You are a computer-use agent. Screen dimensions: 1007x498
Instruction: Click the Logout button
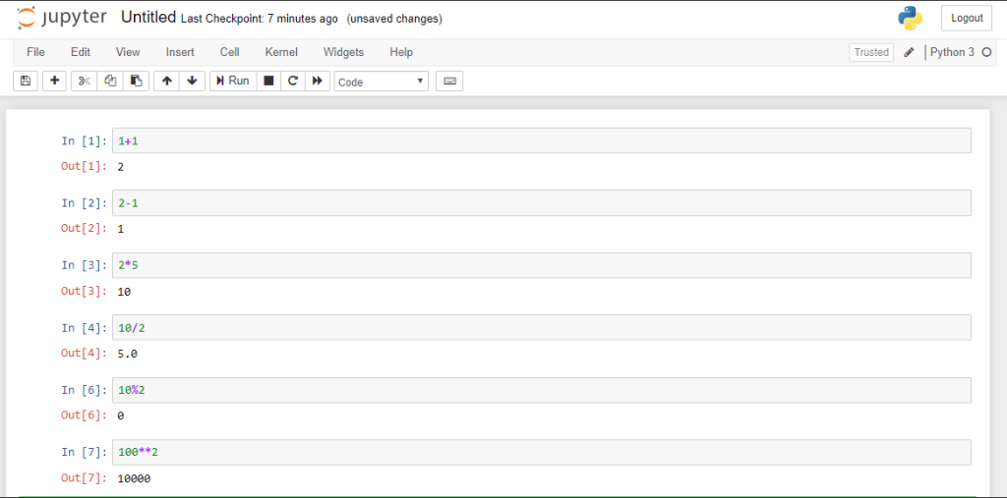click(x=966, y=18)
